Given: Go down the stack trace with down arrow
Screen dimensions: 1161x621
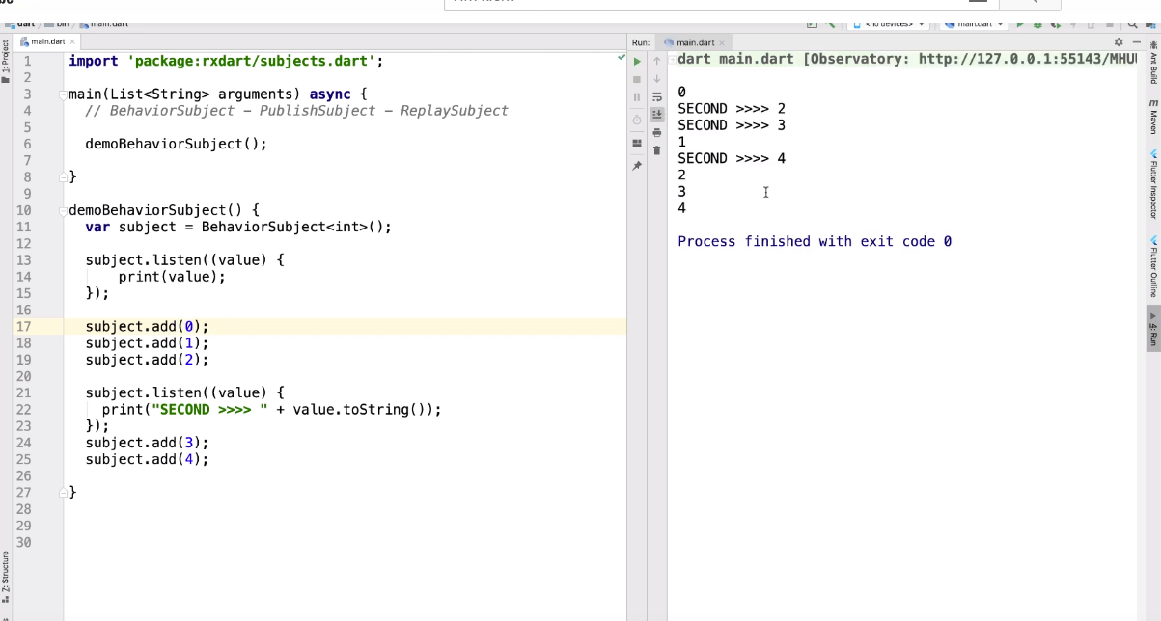Looking at the screenshot, I should pos(657,79).
